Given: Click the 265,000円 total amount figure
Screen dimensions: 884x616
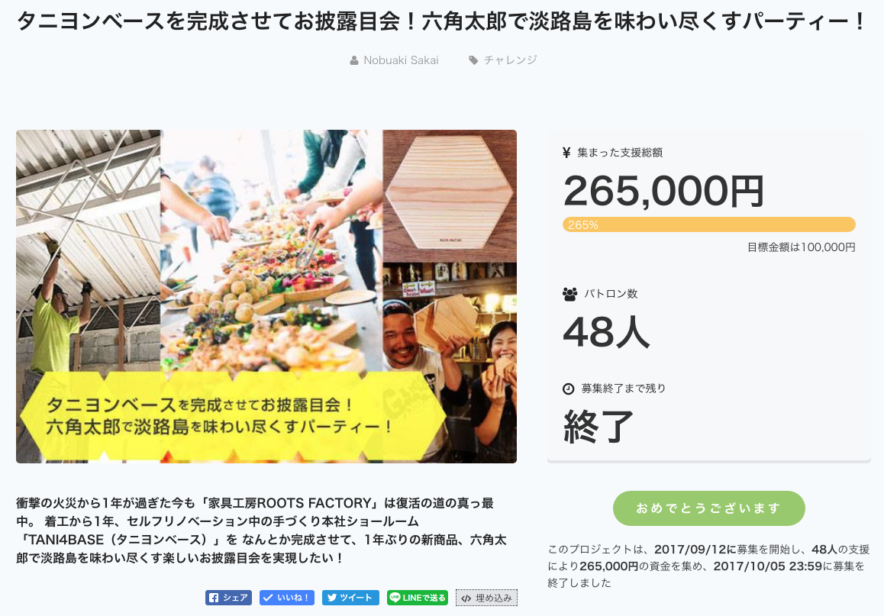Looking at the screenshot, I should 663,191.
